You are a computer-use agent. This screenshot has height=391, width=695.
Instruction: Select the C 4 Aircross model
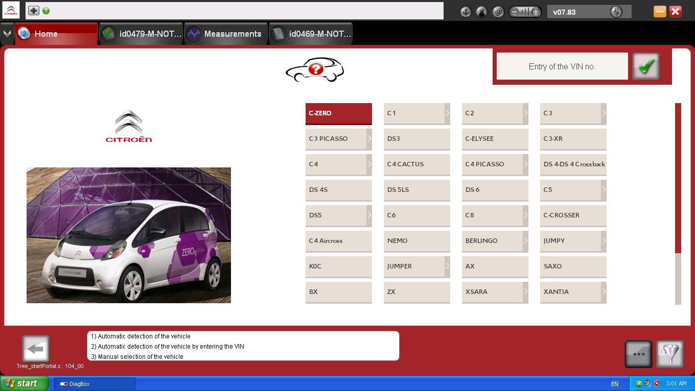coord(339,241)
